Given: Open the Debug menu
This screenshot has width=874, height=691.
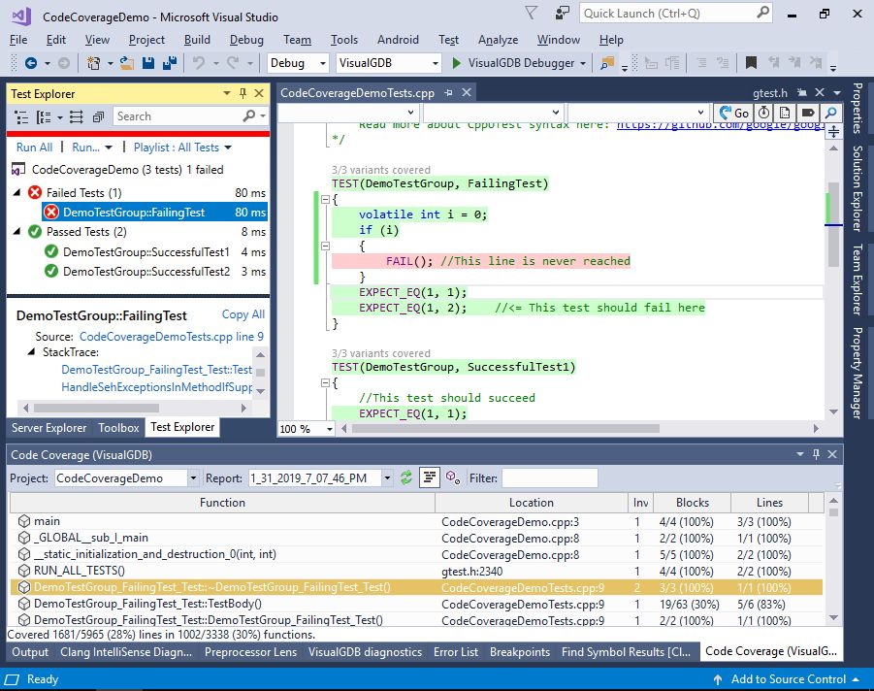Looking at the screenshot, I should 246,40.
